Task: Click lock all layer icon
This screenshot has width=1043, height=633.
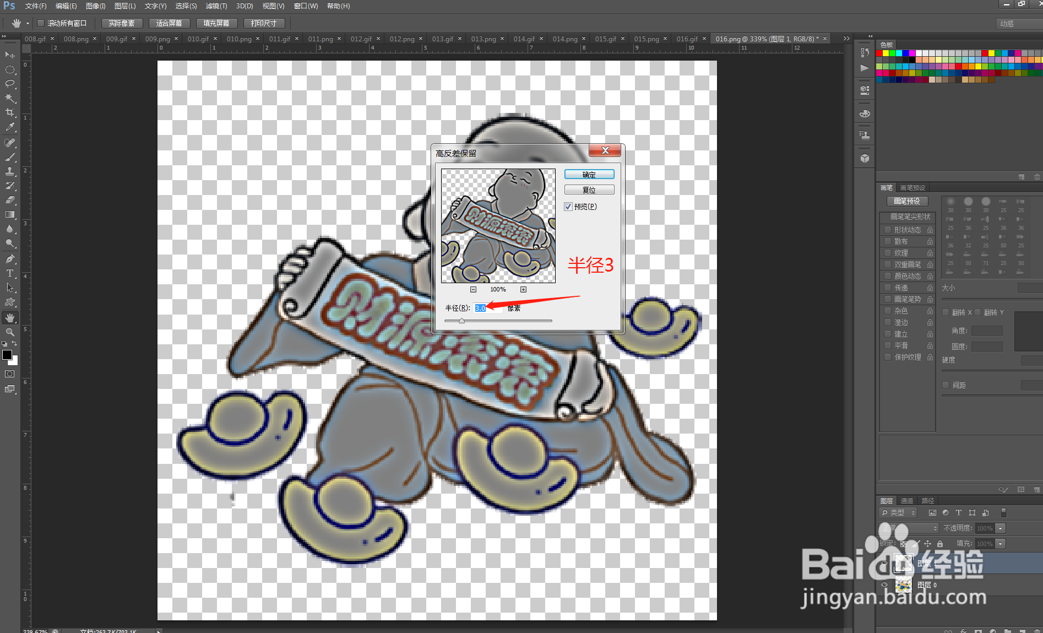Action: pyautogui.click(x=940, y=544)
